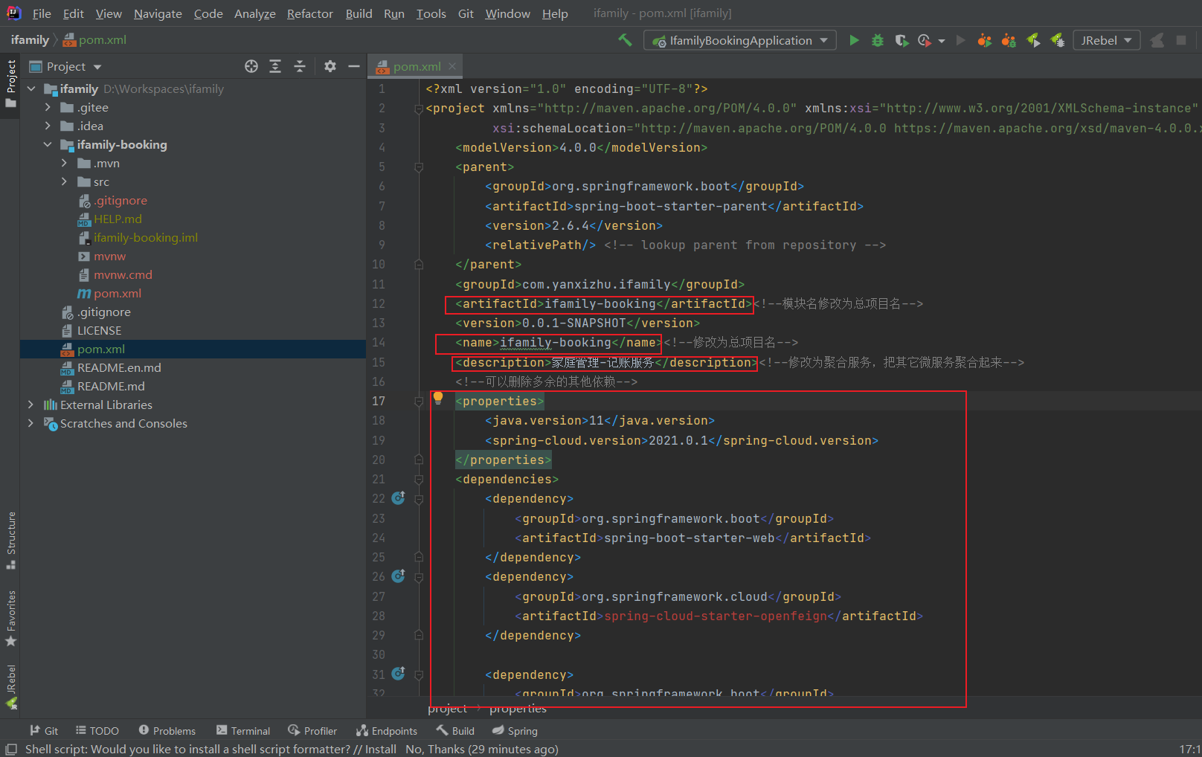Click the green Run application button
Screen dimensions: 1202x757
(x=854, y=40)
